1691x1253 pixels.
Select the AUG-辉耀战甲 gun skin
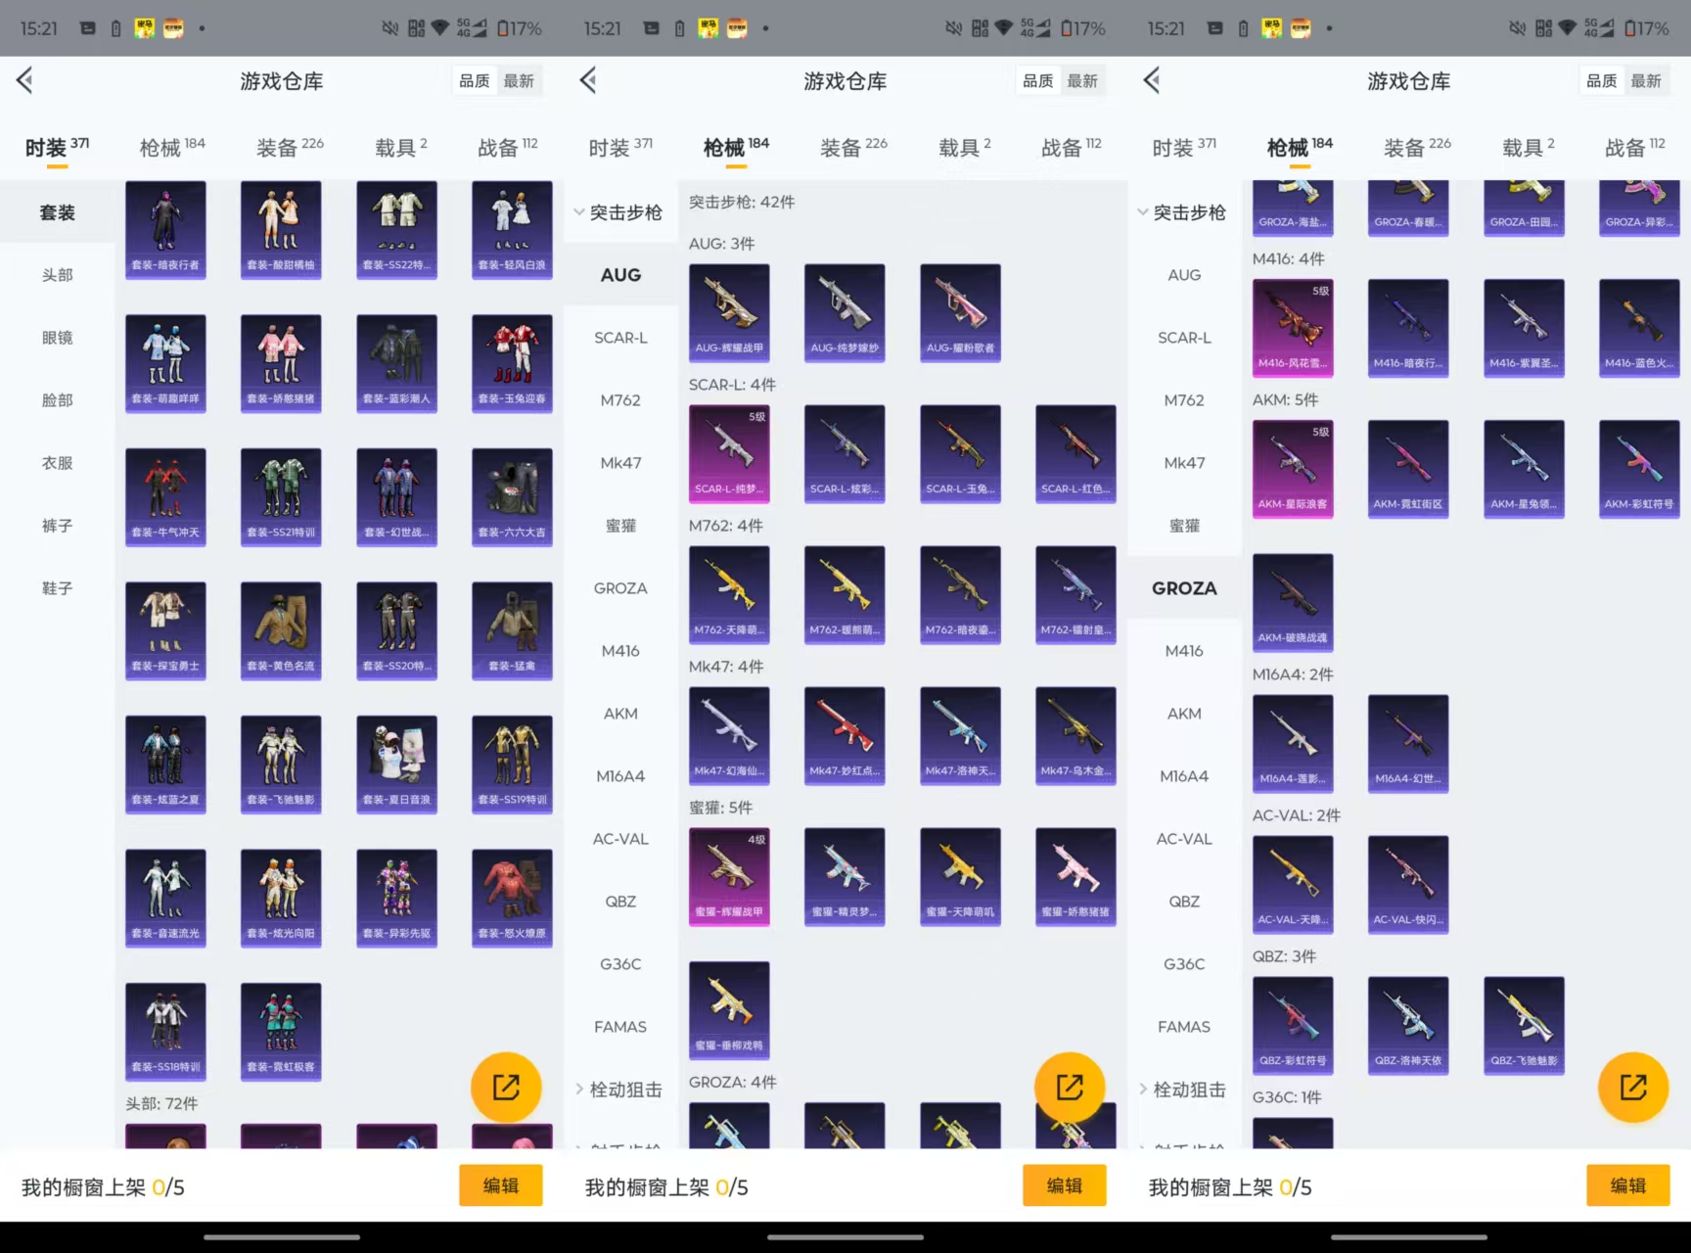729,312
